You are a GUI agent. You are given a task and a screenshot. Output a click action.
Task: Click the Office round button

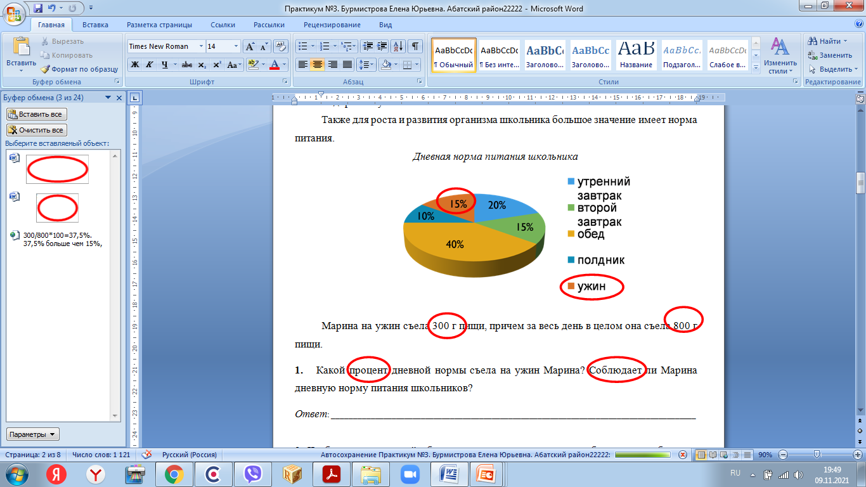(x=14, y=14)
